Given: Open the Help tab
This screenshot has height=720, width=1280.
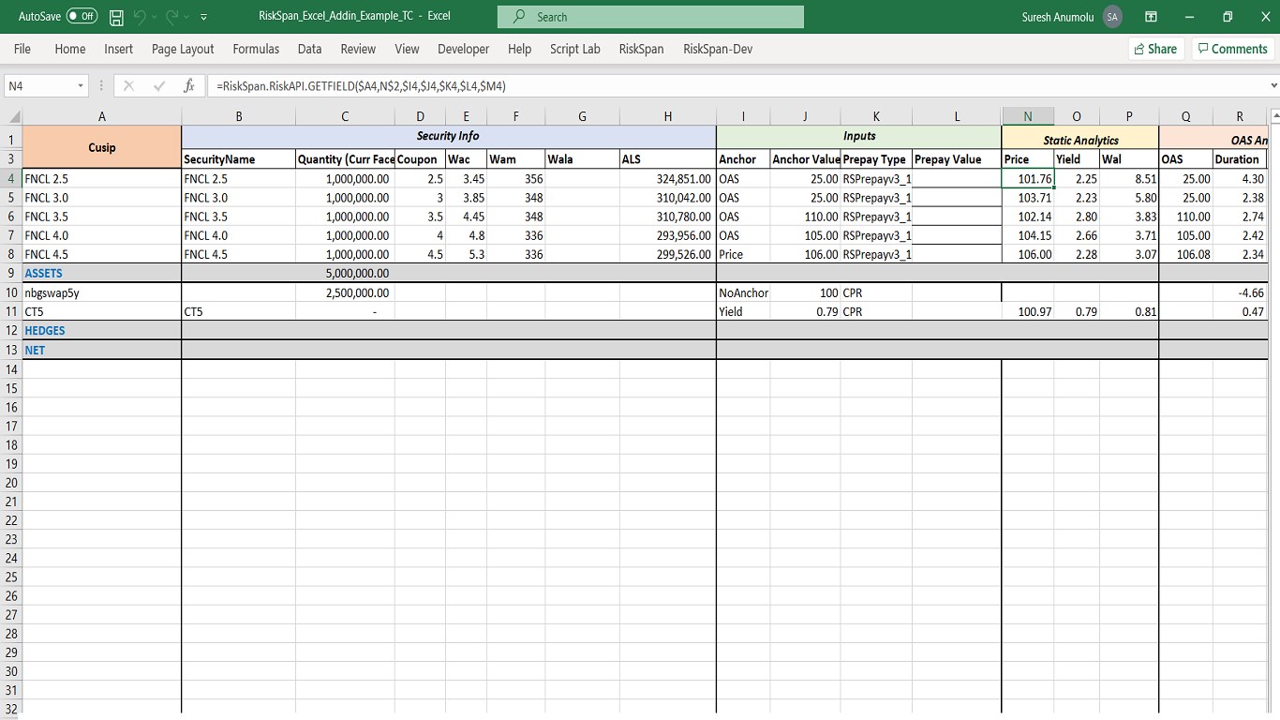Looking at the screenshot, I should (x=519, y=49).
